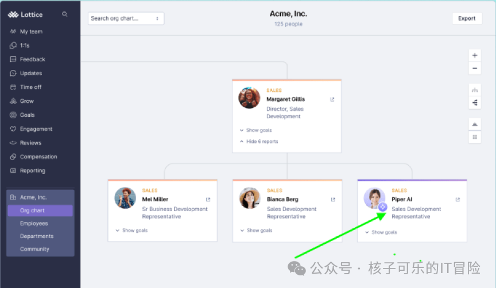Click the Feedback icon in sidebar
496x288 pixels.
[x=13, y=59]
